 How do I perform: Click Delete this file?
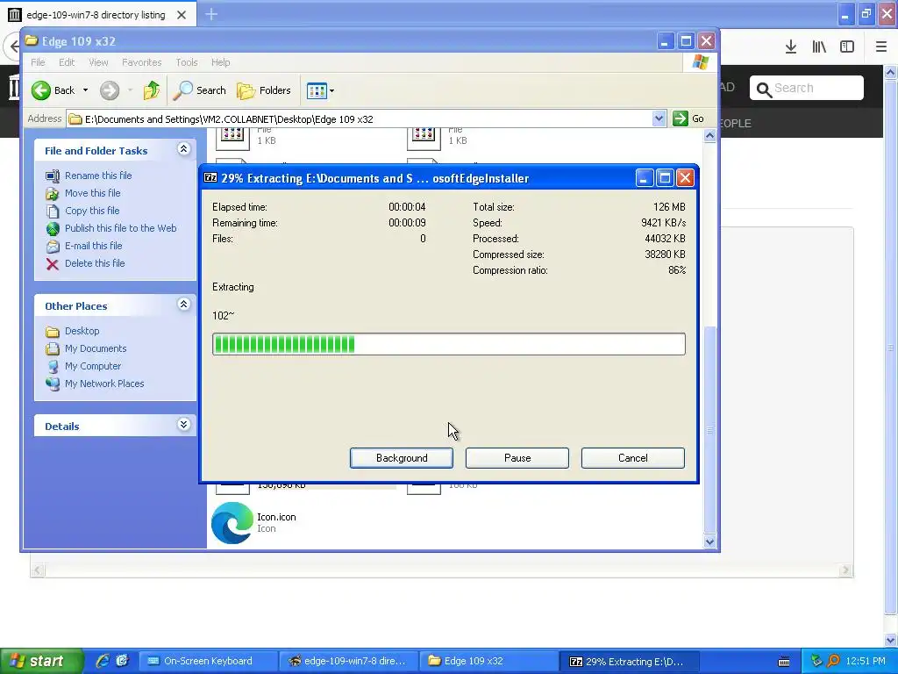point(95,263)
